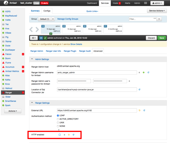This screenshot has width=170, height=143.
Task: Click the External URL input field
Action: point(97,110)
